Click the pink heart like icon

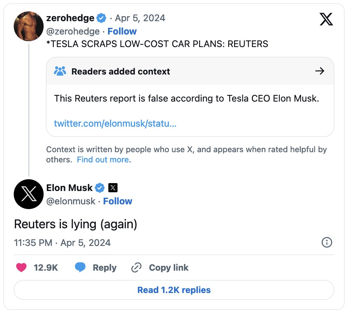(x=21, y=268)
